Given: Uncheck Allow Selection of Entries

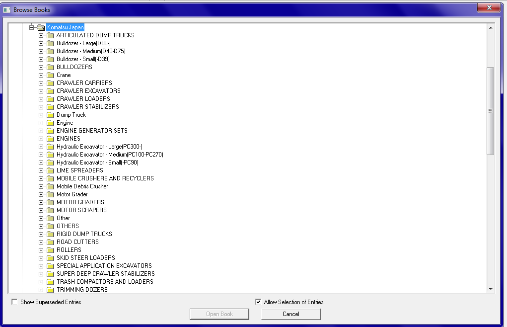Looking at the screenshot, I should click(258, 302).
